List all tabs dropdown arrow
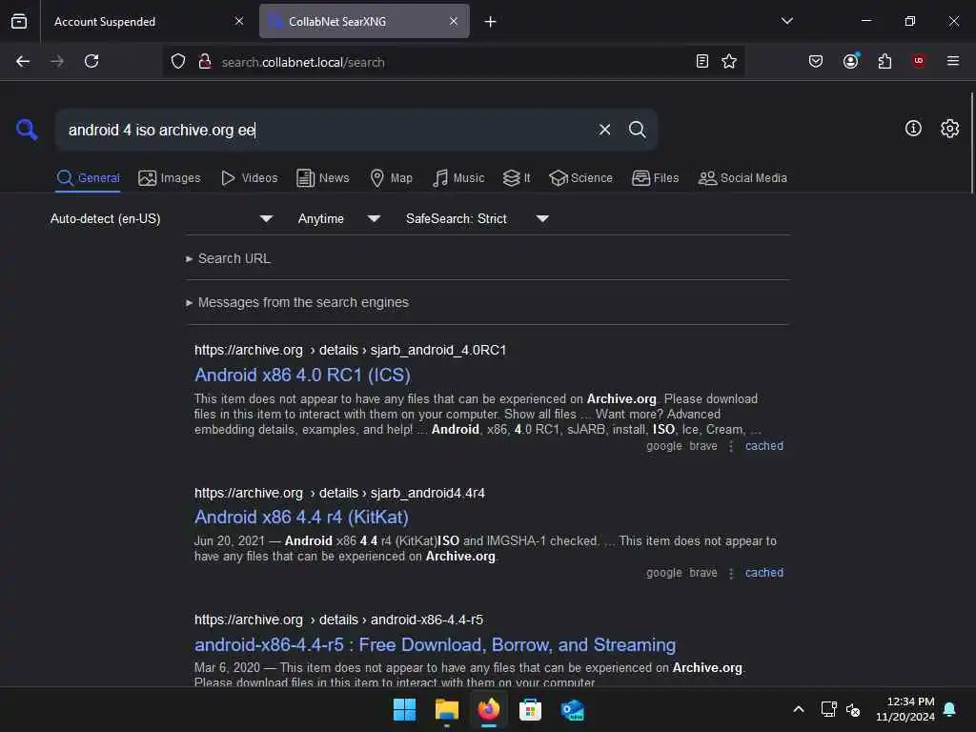The height and width of the screenshot is (732, 976). [x=786, y=21]
